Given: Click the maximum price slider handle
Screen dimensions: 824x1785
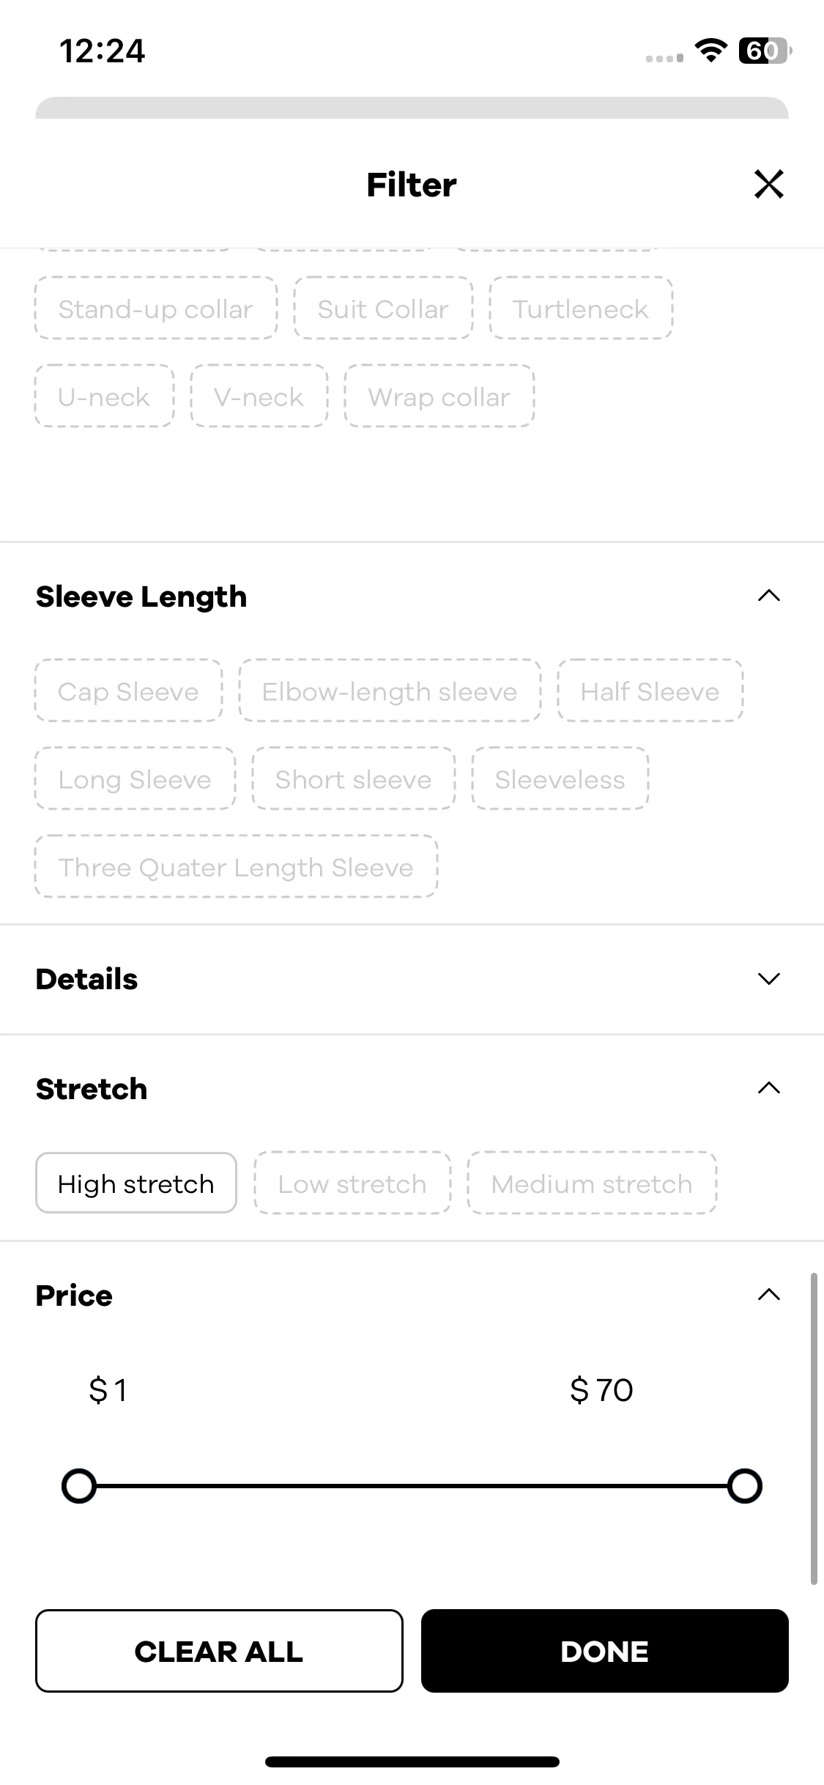Looking at the screenshot, I should [745, 1486].
